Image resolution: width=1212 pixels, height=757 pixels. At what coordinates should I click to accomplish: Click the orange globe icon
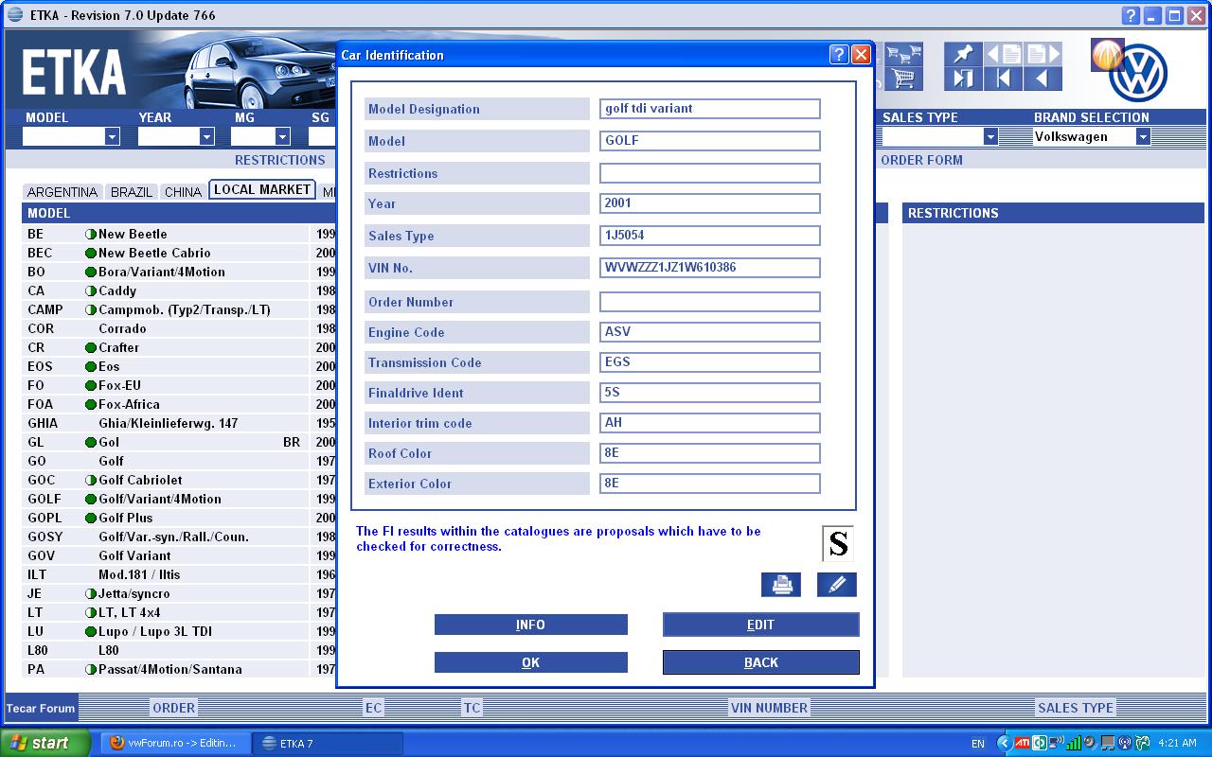coord(1107,55)
